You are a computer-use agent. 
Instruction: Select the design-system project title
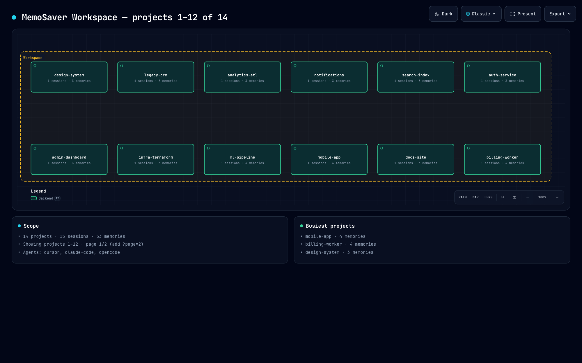(x=69, y=75)
